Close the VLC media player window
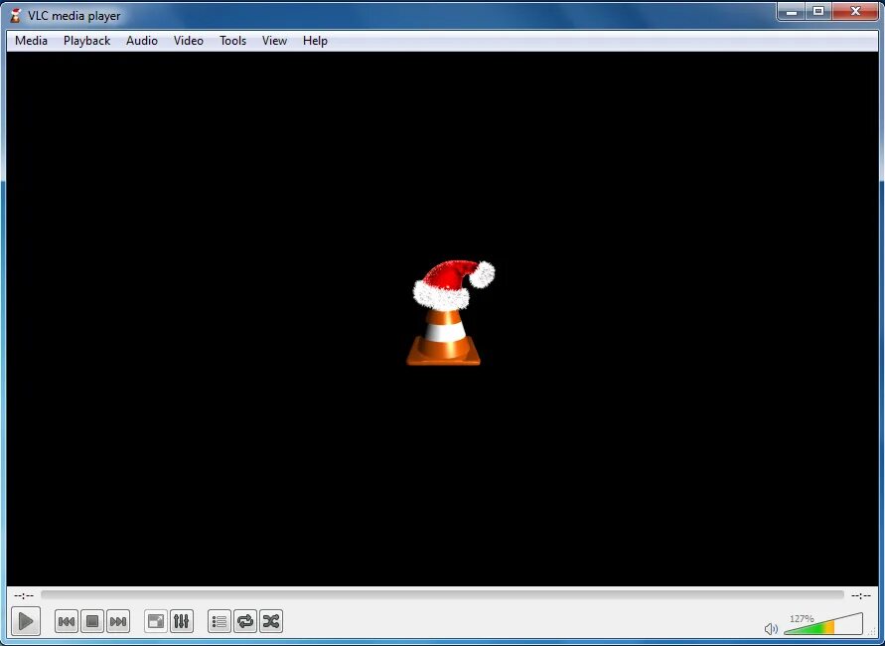This screenshot has width=885, height=646. coord(855,11)
